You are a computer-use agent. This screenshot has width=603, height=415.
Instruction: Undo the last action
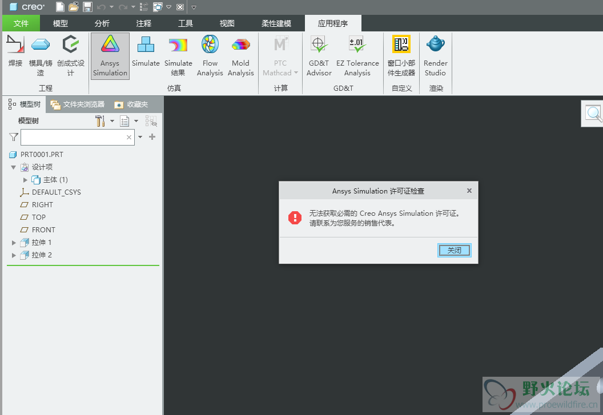coord(102,7)
